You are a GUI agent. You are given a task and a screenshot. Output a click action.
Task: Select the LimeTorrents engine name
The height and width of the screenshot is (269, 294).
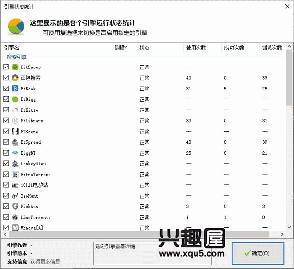(36, 217)
